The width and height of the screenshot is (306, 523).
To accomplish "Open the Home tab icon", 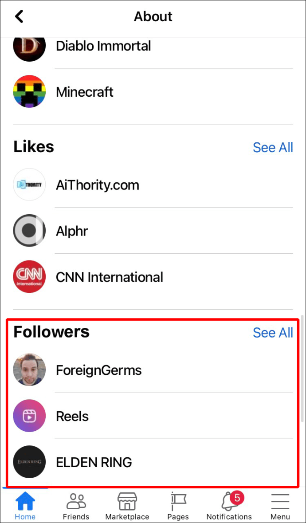I will (x=25, y=501).
